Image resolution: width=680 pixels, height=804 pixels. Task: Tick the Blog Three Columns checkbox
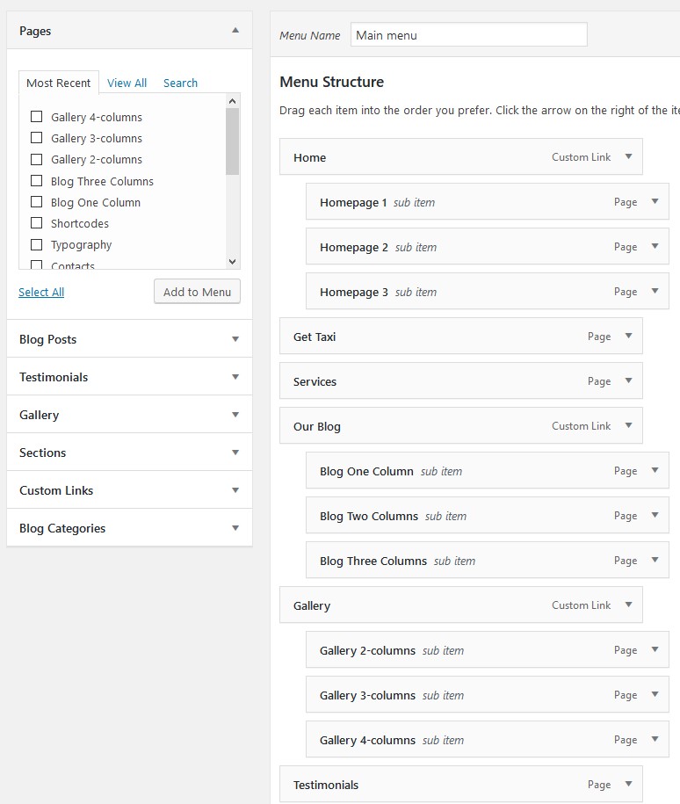coord(36,180)
